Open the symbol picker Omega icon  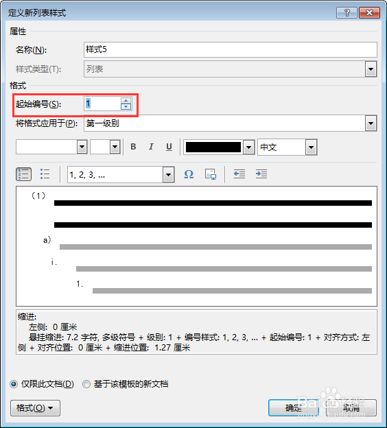point(189,174)
